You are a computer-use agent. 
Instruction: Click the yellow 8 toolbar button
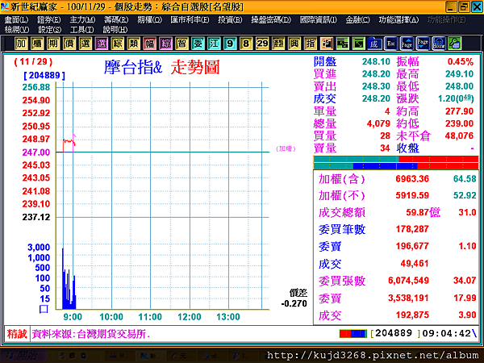tap(246, 44)
